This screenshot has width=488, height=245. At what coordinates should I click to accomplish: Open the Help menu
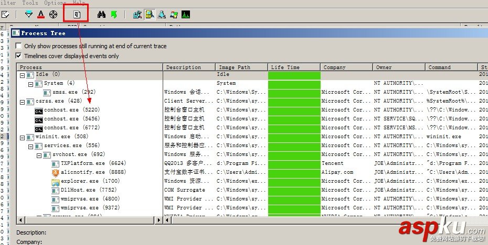(79, 3)
